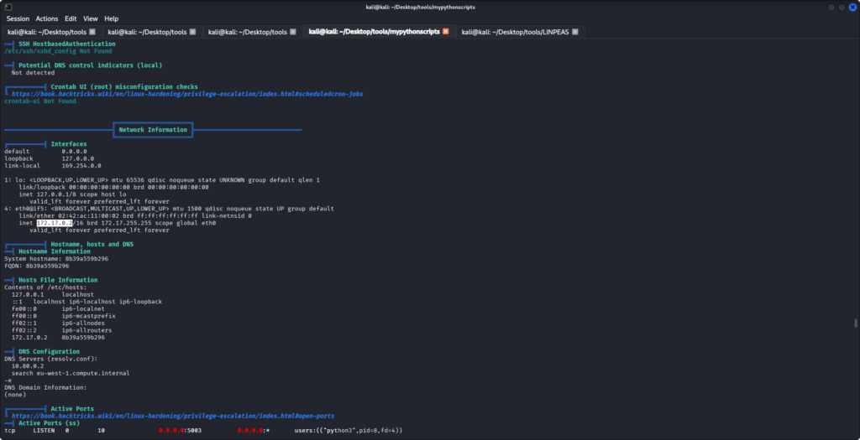
Task: Open the Edit menu
Action: click(x=71, y=18)
